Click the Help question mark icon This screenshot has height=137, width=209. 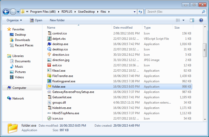[x=201, y=20]
